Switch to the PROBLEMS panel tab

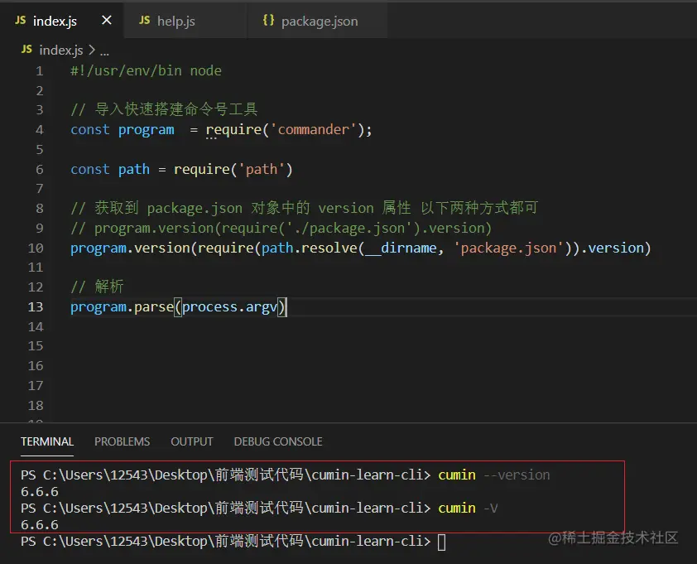(123, 441)
